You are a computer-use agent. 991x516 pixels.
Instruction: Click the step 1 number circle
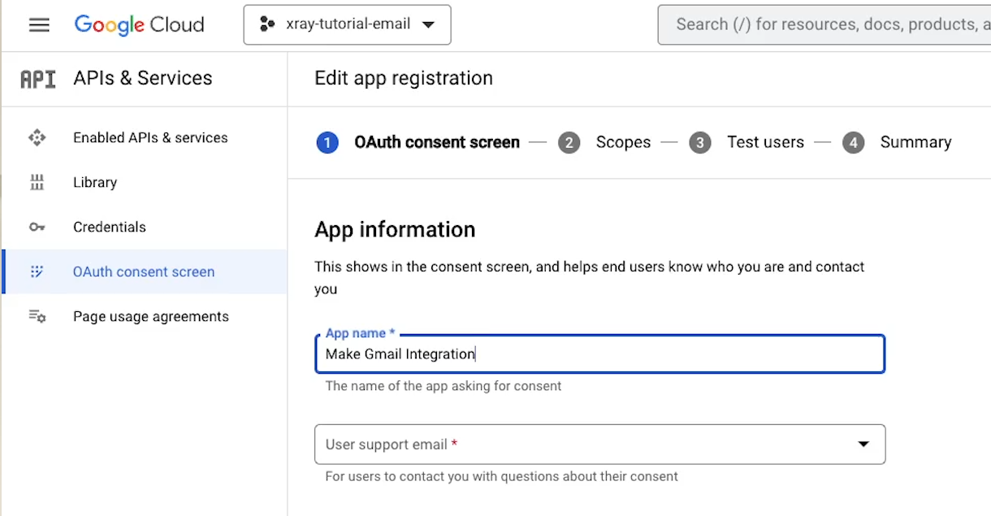click(x=327, y=143)
